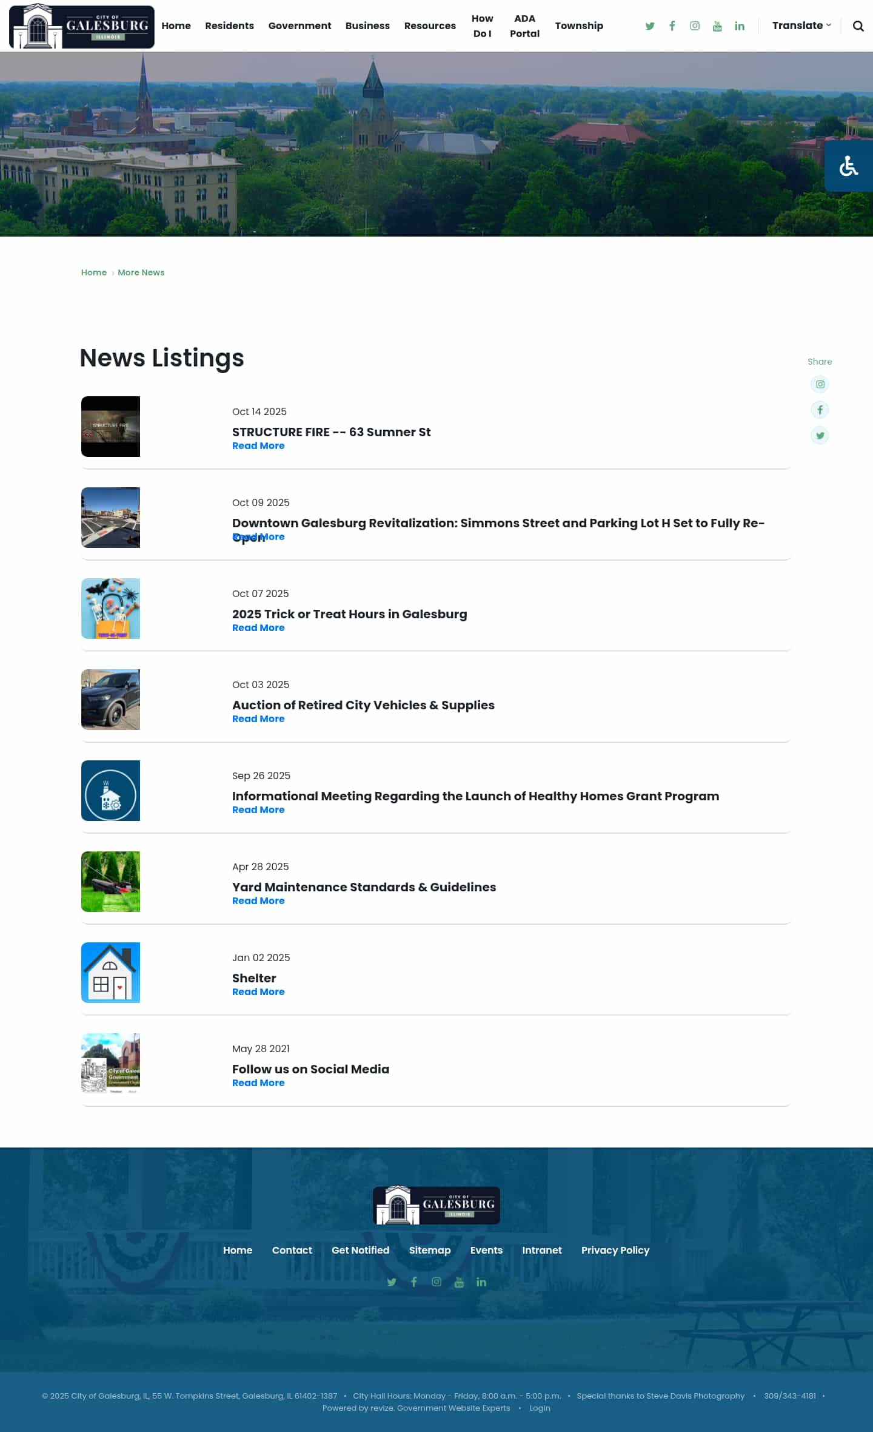
Task: Open the header Twitter icon
Action: pos(650,26)
